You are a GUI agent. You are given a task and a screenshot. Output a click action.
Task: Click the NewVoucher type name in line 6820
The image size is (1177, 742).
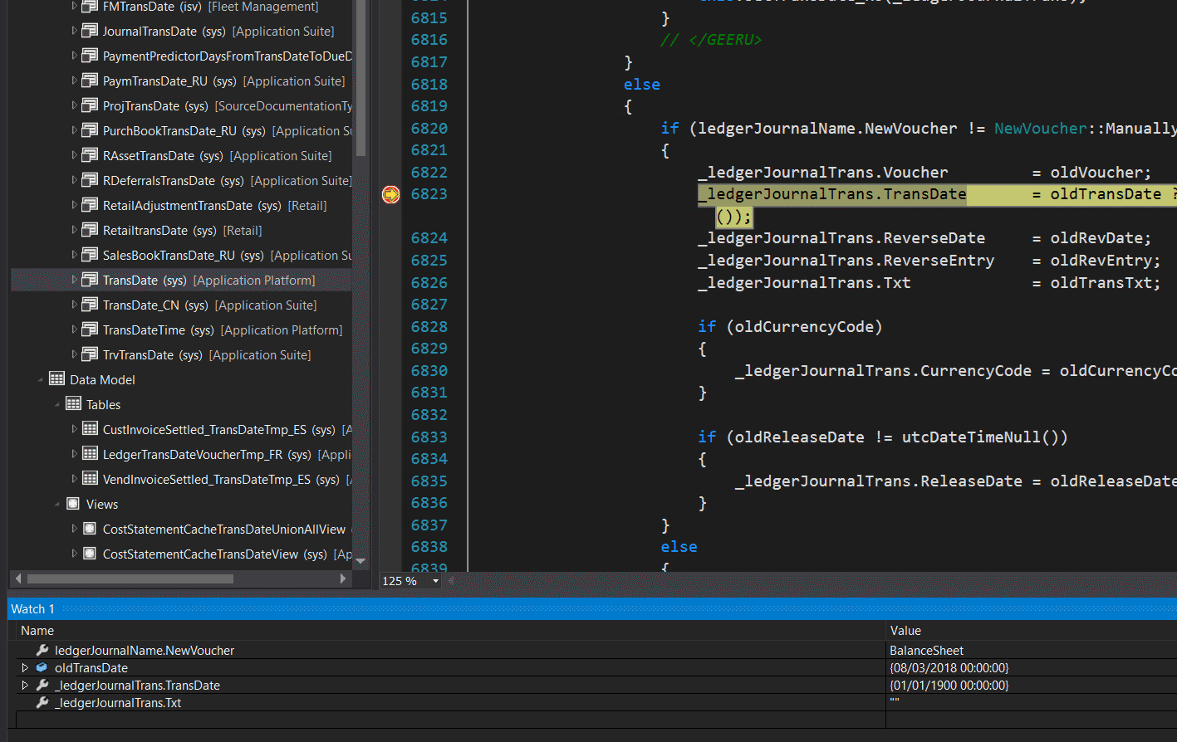click(x=1041, y=129)
